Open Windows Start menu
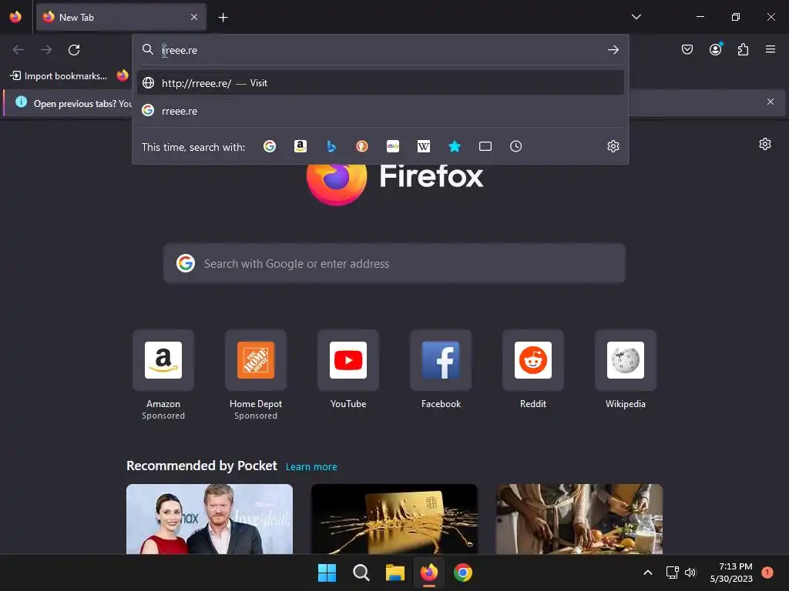This screenshot has height=591, width=789. point(327,573)
